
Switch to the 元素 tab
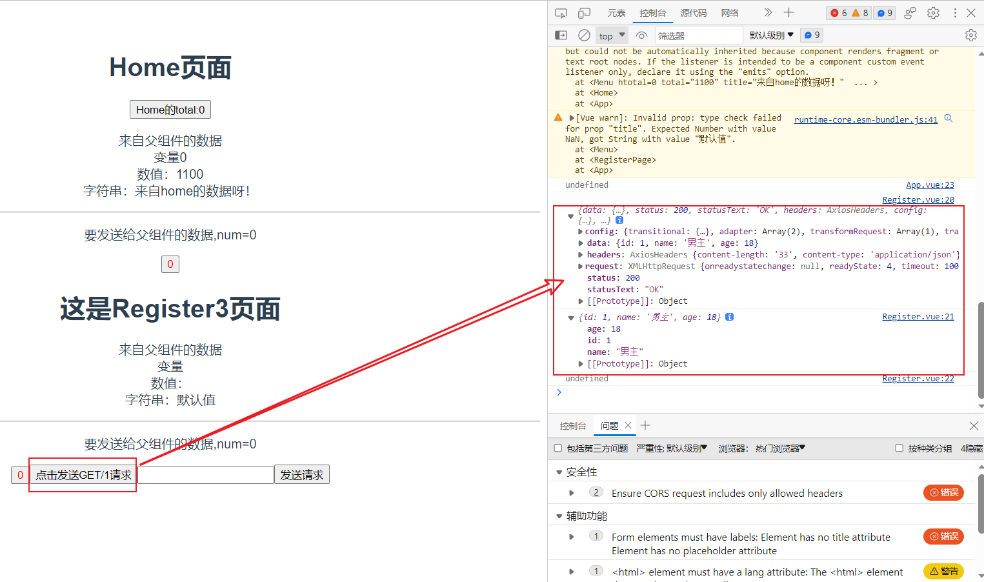[616, 13]
